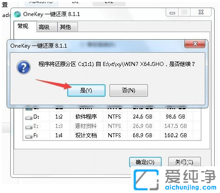
Task: Click the 1:4 partition number cell
Action: (59, 136)
